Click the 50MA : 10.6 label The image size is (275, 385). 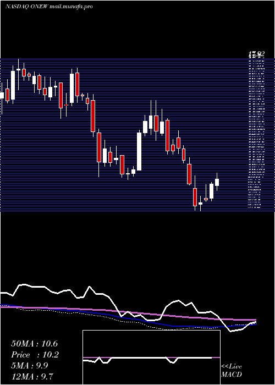(34, 344)
